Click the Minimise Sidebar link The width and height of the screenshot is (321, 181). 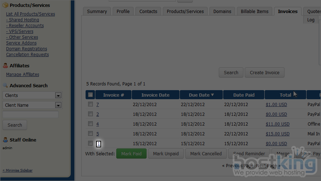tap(17, 171)
